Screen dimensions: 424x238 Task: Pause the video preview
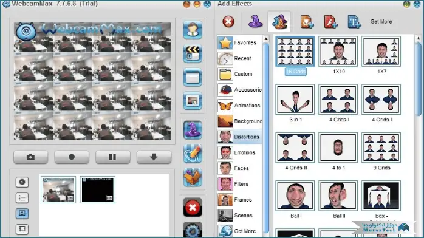(113, 157)
